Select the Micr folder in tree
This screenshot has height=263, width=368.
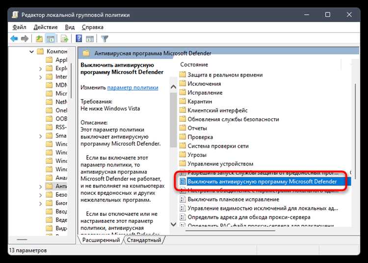[56, 93]
